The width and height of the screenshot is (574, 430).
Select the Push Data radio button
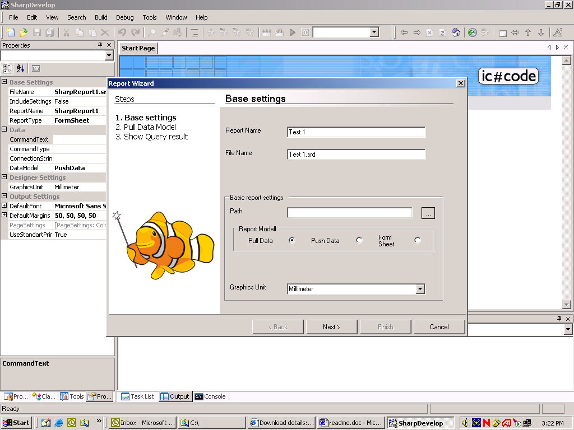[x=359, y=240]
